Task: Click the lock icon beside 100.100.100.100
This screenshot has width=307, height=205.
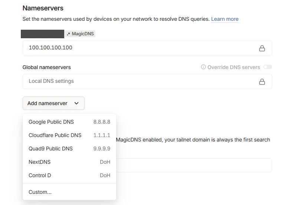Action: (x=262, y=48)
